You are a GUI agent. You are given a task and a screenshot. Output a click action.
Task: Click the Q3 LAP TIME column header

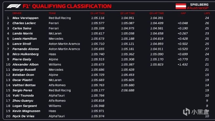pos(156,13)
